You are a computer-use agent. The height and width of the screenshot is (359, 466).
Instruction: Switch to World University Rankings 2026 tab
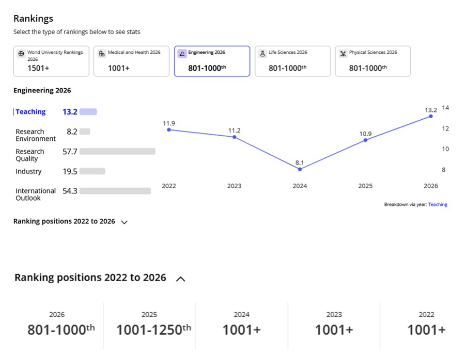coord(51,61)
